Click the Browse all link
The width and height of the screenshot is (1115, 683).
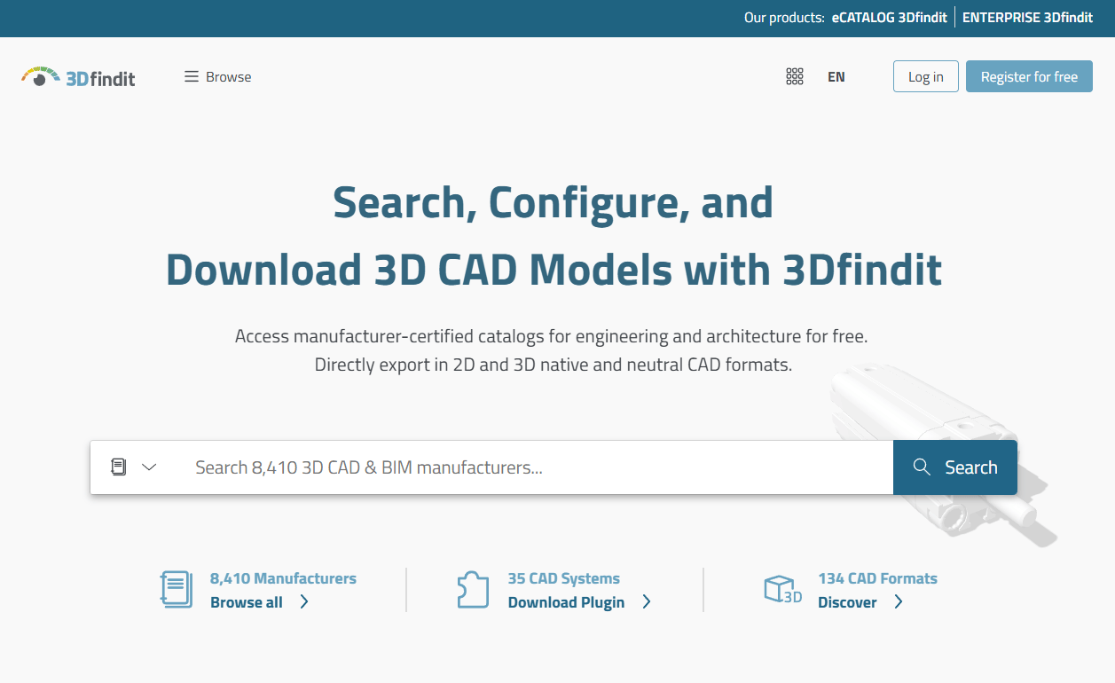point(247,602)
